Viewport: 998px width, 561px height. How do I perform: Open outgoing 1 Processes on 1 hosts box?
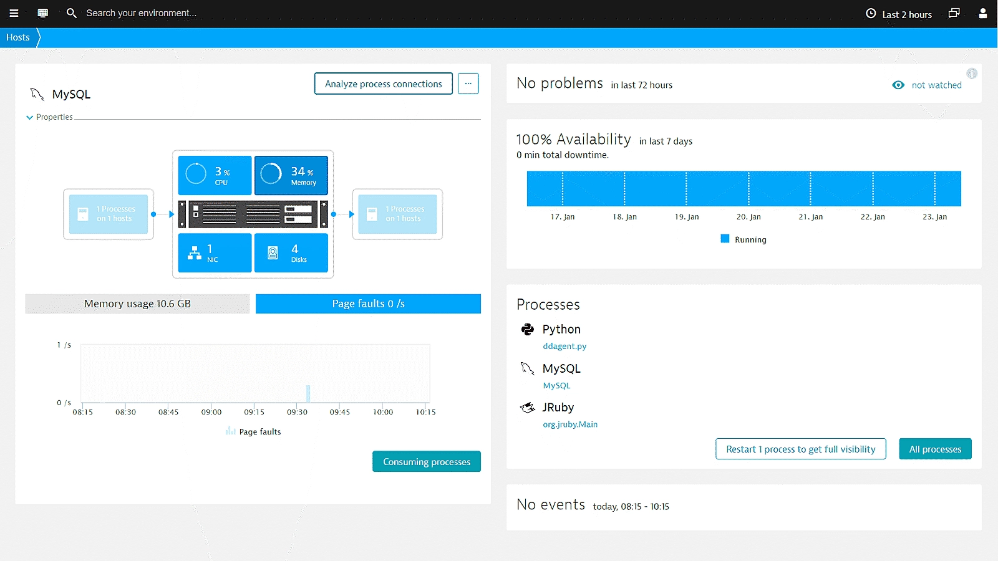tap(397, 214)
